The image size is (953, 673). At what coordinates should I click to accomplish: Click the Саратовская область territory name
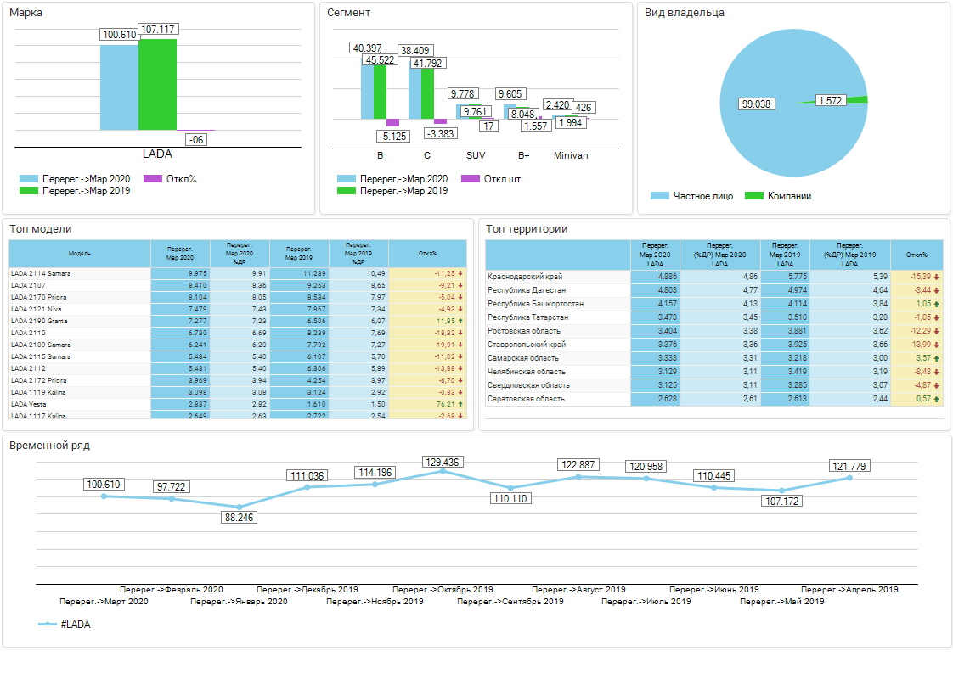tap(526, 399)
